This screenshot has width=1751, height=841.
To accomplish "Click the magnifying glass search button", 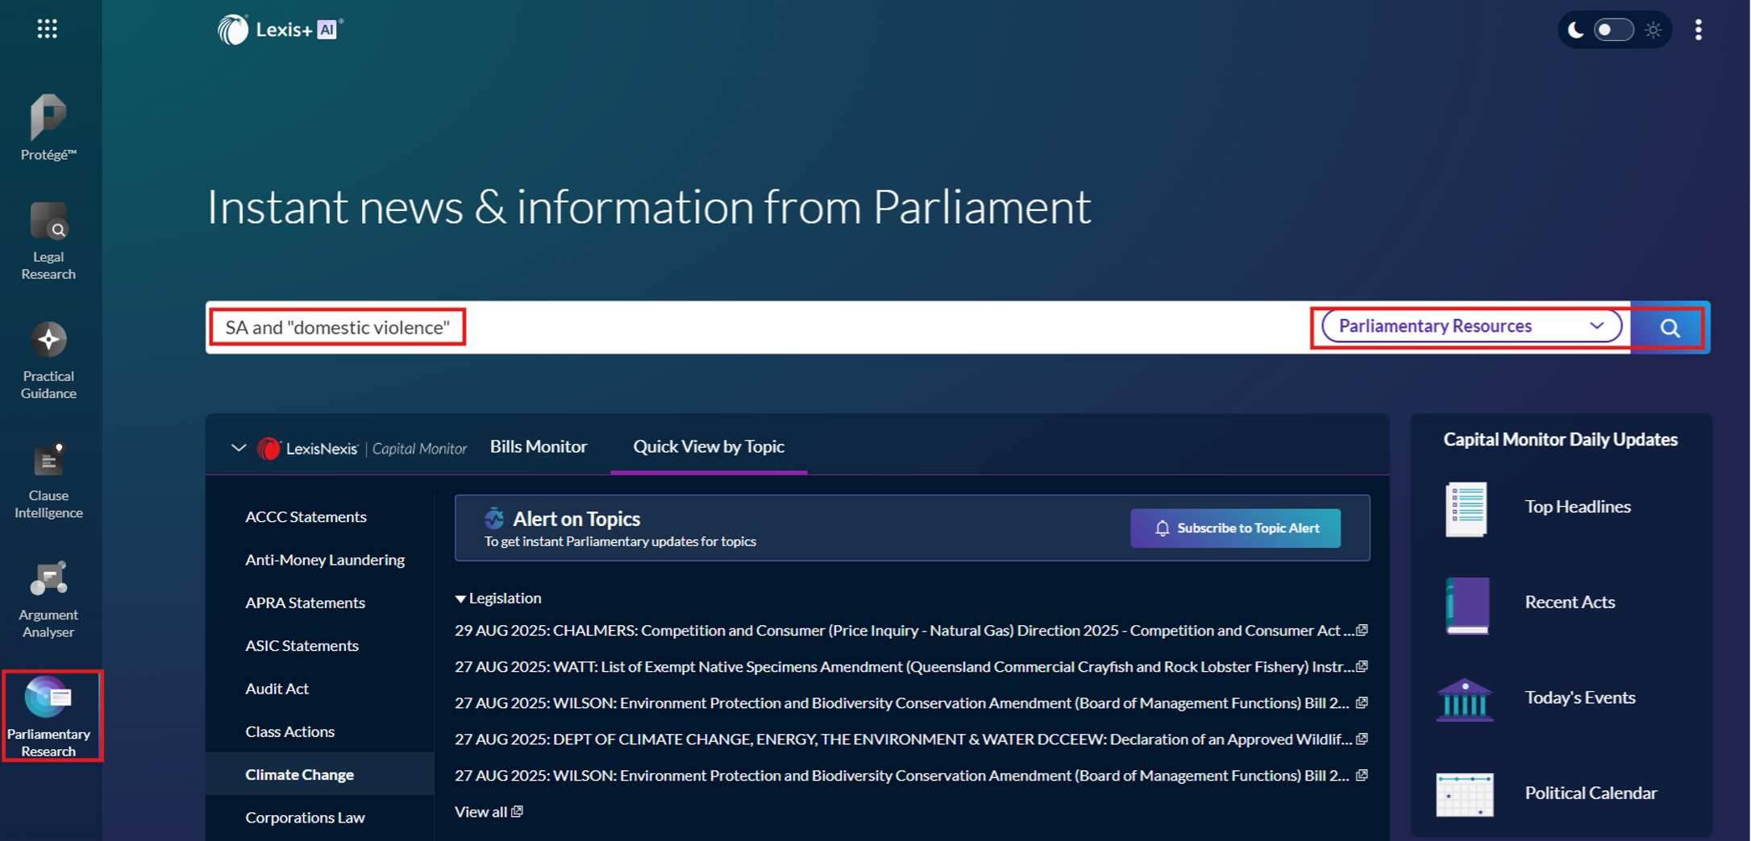I will coord(1670,328).
